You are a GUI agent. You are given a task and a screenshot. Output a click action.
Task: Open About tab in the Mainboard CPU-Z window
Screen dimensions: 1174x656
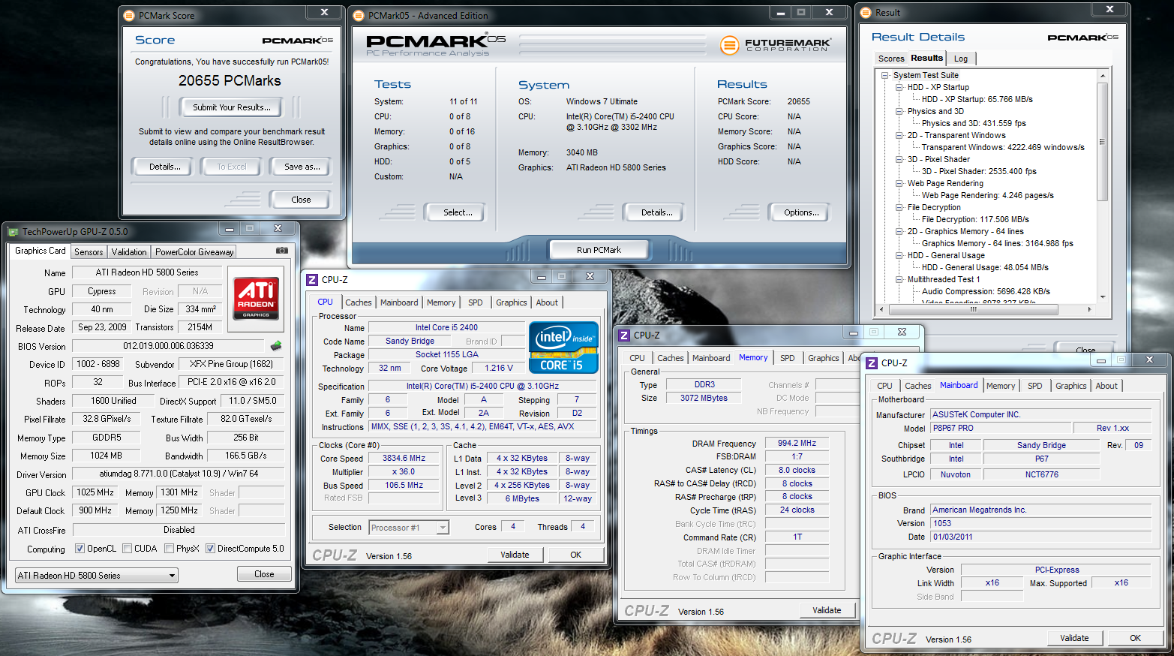pyautogui.click(x=1106, y=386)
